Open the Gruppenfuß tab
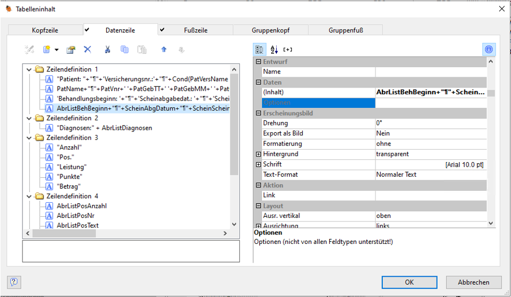Screen dimensions: 511x297 (346, 30)
